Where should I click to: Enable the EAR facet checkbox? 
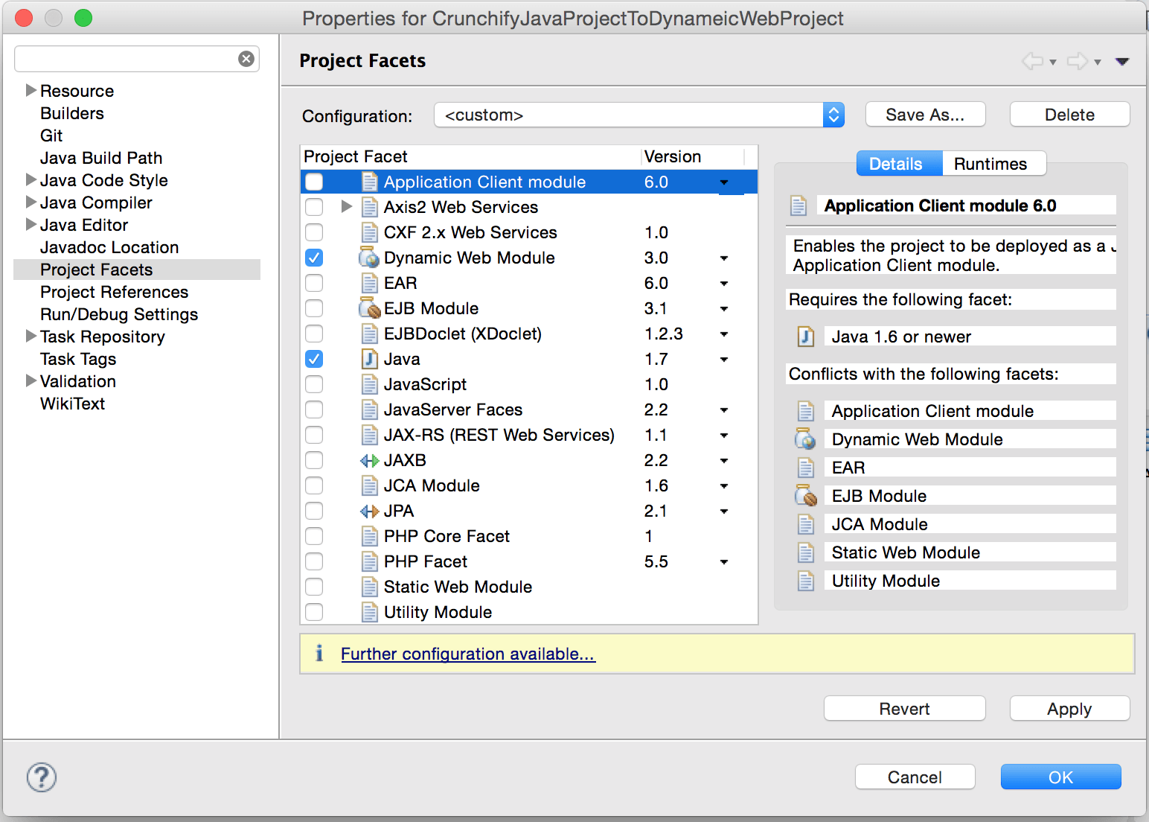(314, 283)
